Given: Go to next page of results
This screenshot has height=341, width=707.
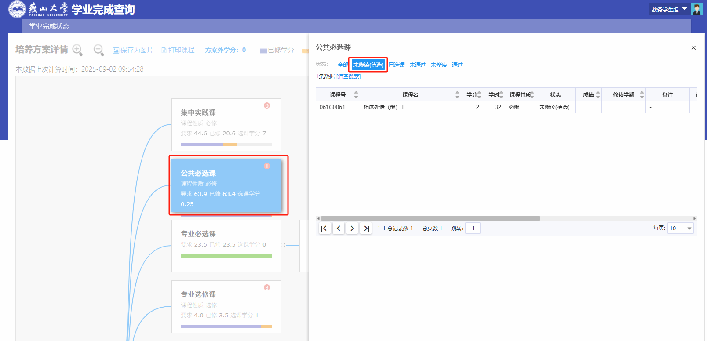Looking at the screenshot, I should (x=352, y=229).
